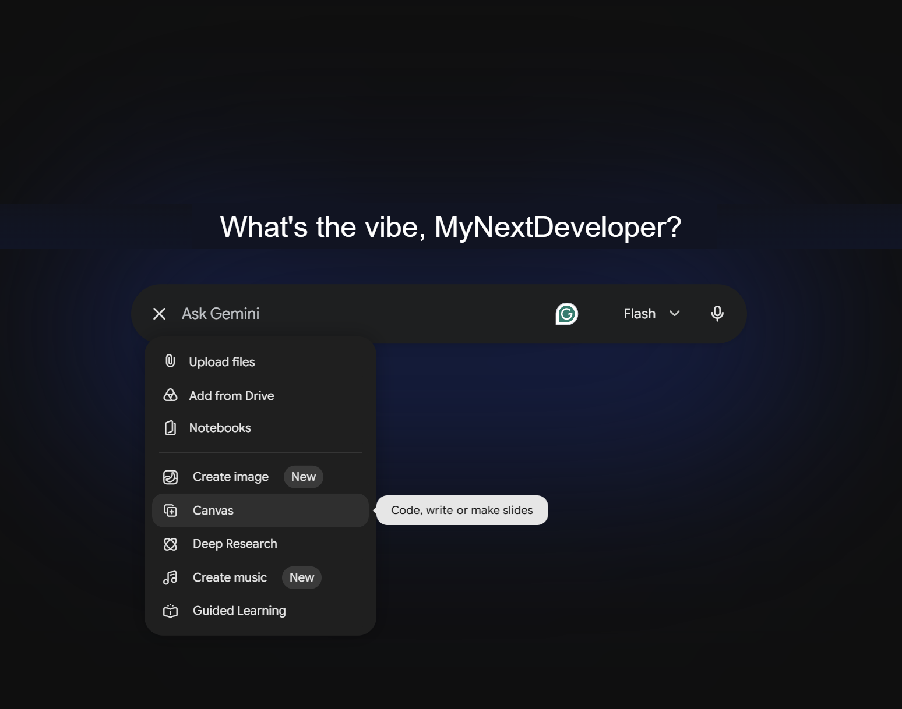Activate the microphone voice input
The width and height of the screenshot is (902, 709).
tap(717, 314)
